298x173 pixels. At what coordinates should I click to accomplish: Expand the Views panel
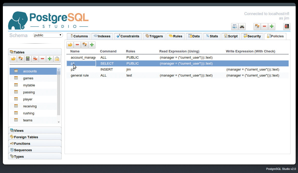(35, 130)
